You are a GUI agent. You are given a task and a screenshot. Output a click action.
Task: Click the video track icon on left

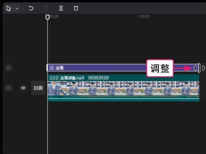[9, 88]
